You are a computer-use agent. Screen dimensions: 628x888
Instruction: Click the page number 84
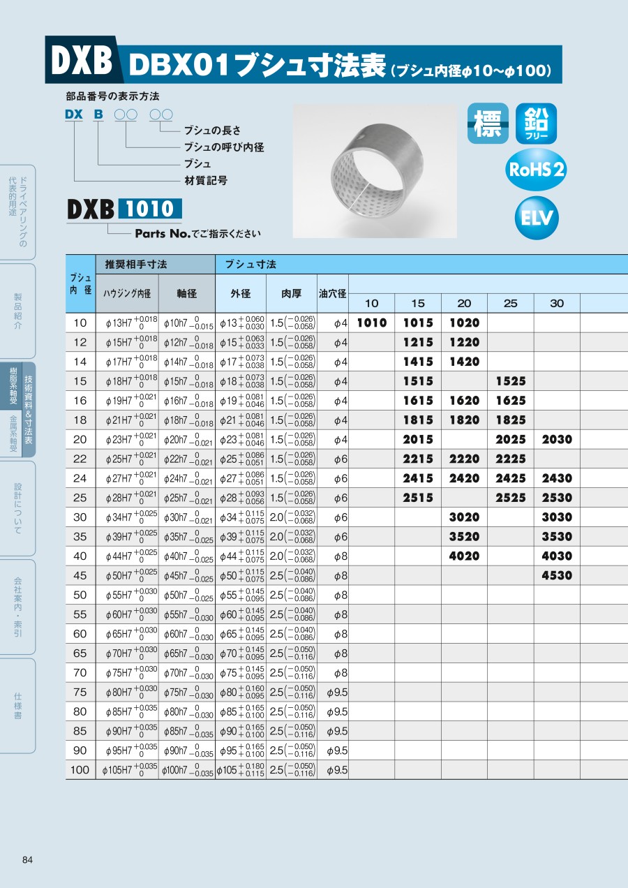click(x=28, y=859)
